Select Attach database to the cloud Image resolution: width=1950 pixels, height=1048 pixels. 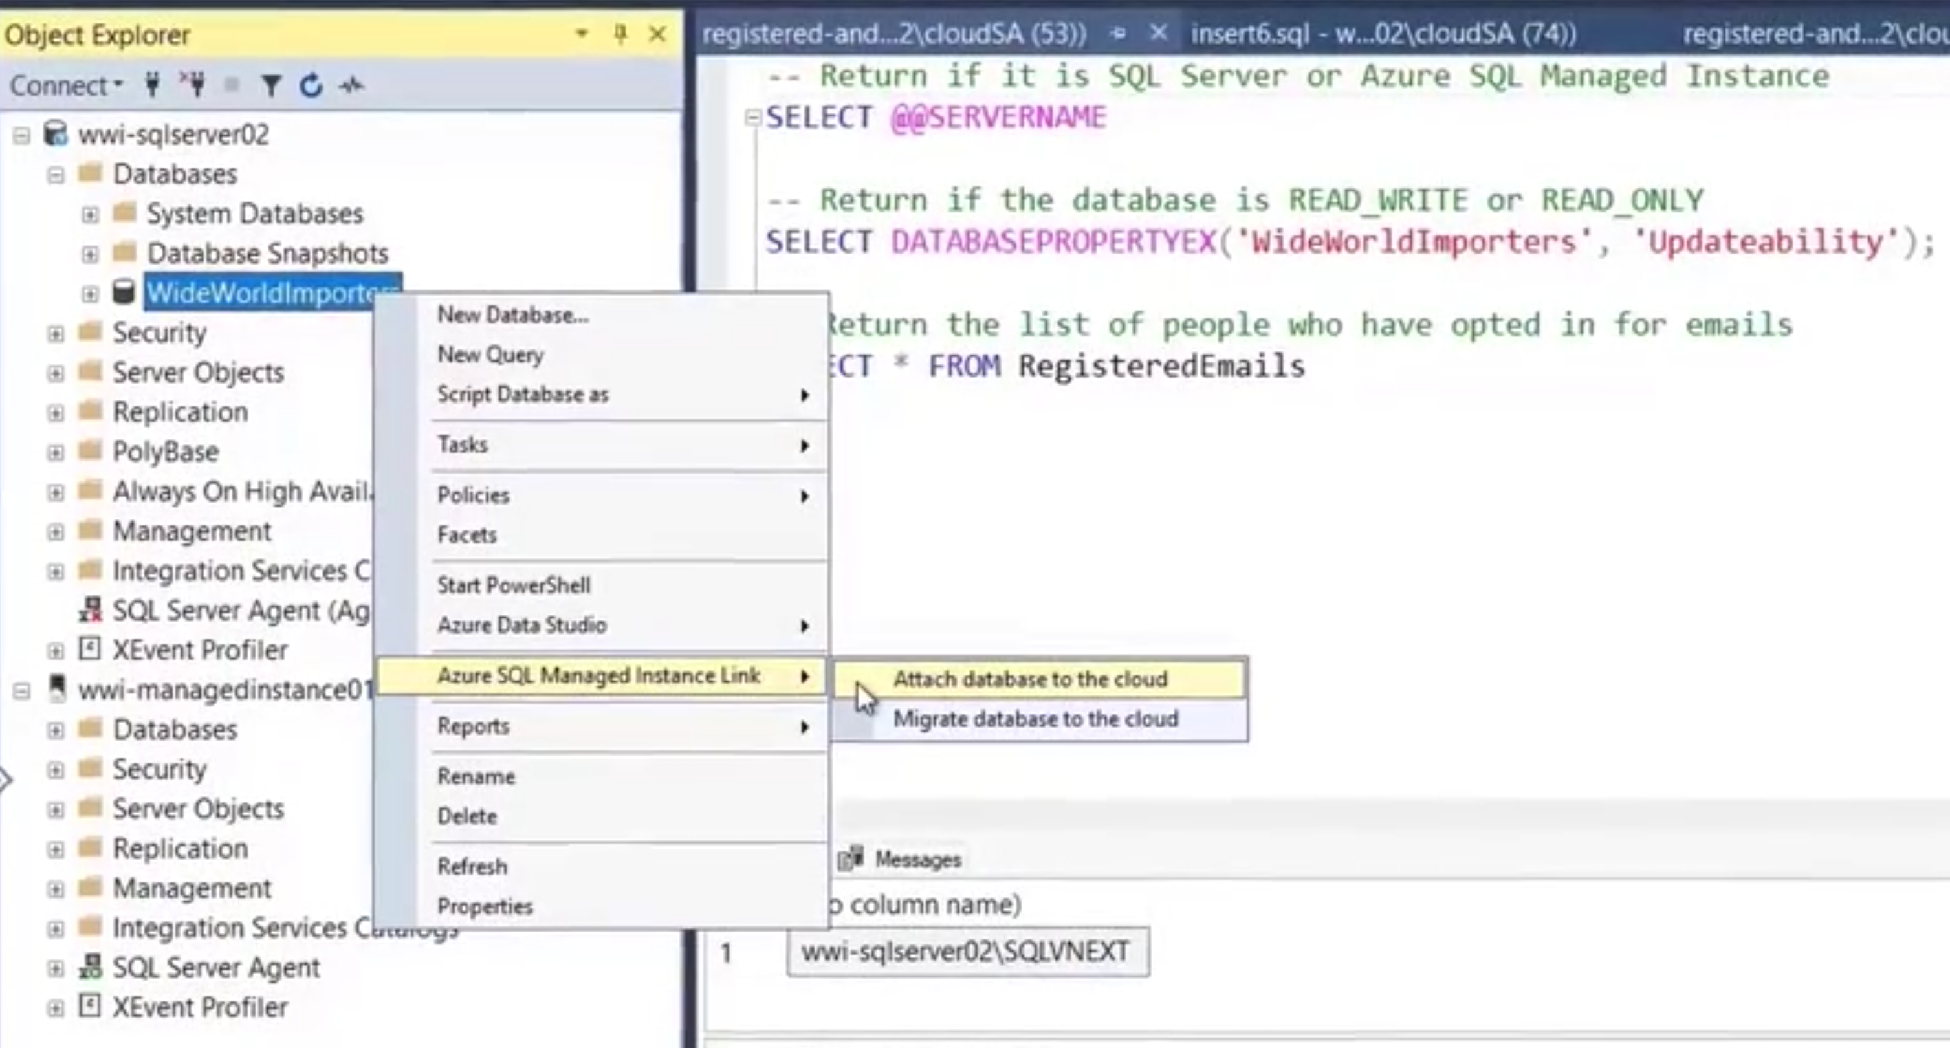pyautogui.click(x=1029, y=679)
